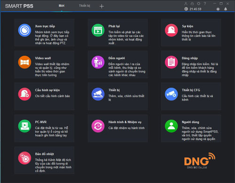The height and width of the screenshot is (183, 235).
Task: Click the Đếm người title text
Action: pos(117,58)
